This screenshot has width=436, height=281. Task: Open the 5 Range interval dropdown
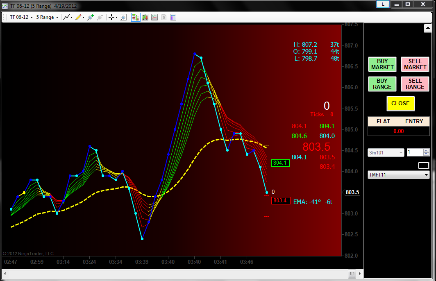[x=47, y=17]
